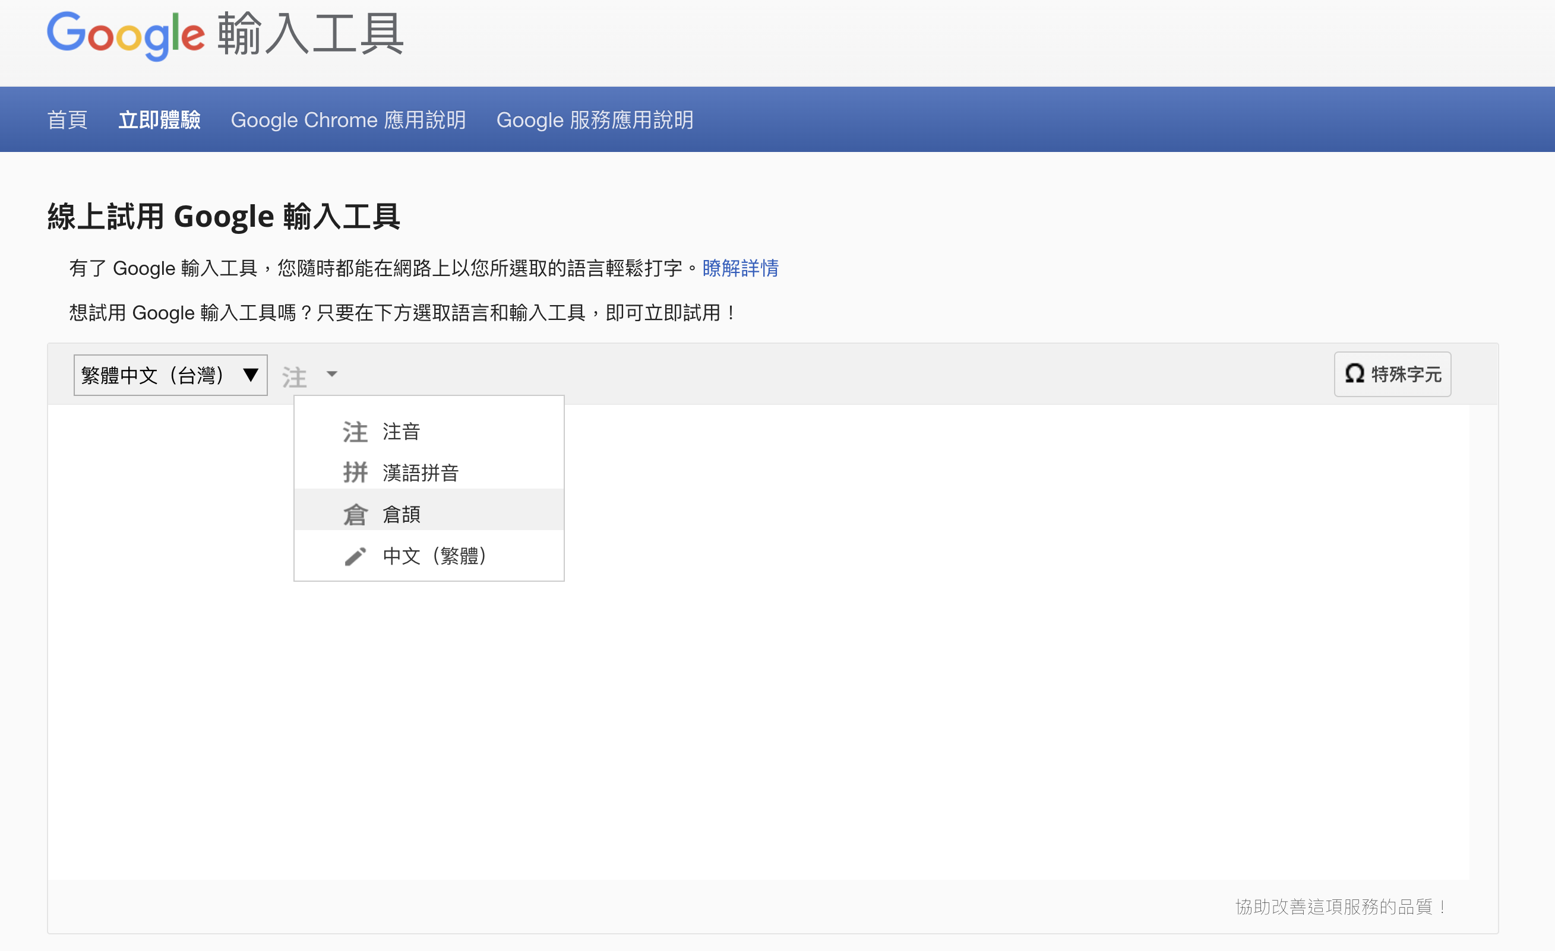Select 漢語拼音 input method option

pyautogui.click(x=421, y=473)
